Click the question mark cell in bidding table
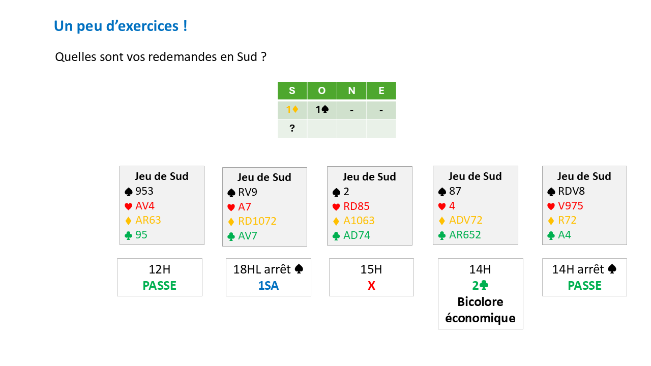Image resolution: width=651 pixels, height=366 pixels. [292, 129]
